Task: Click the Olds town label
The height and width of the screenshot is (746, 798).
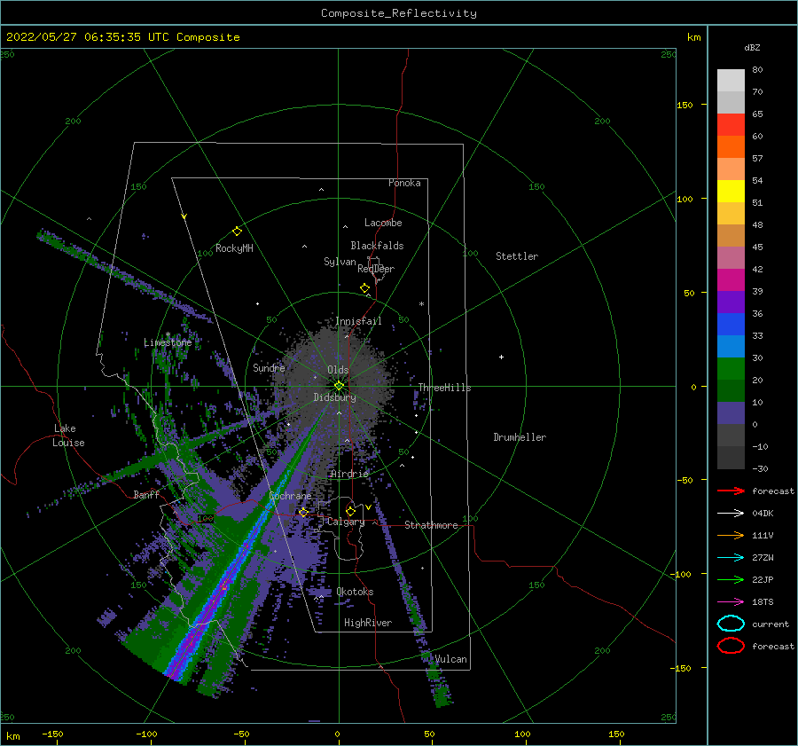Action: pos(338,370)
